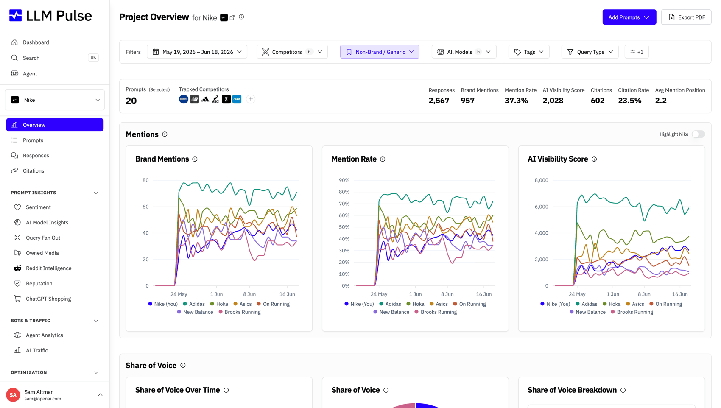The height and width of the screenshot is (408, 721).
Task: Toggle On Running legend in Mention Rate chart
Action: (469, 304)
